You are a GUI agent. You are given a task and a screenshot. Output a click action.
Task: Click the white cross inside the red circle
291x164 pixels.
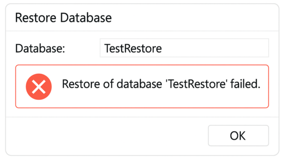pyautogui.click(x=39, y=87)
